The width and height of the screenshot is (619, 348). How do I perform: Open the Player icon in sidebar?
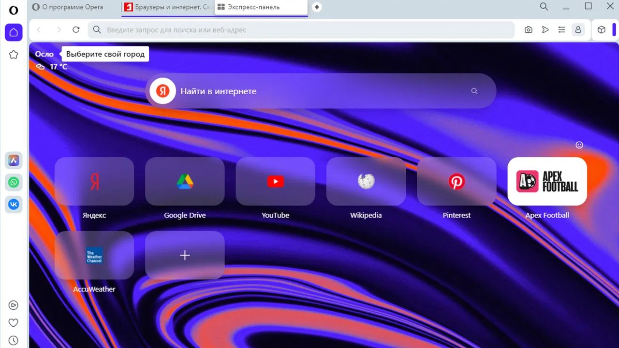pos(14,305)
